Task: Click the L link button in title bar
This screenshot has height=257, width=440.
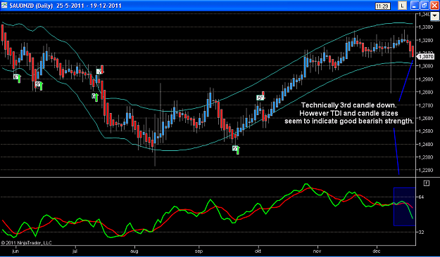Action: click(x=403, y=6)
